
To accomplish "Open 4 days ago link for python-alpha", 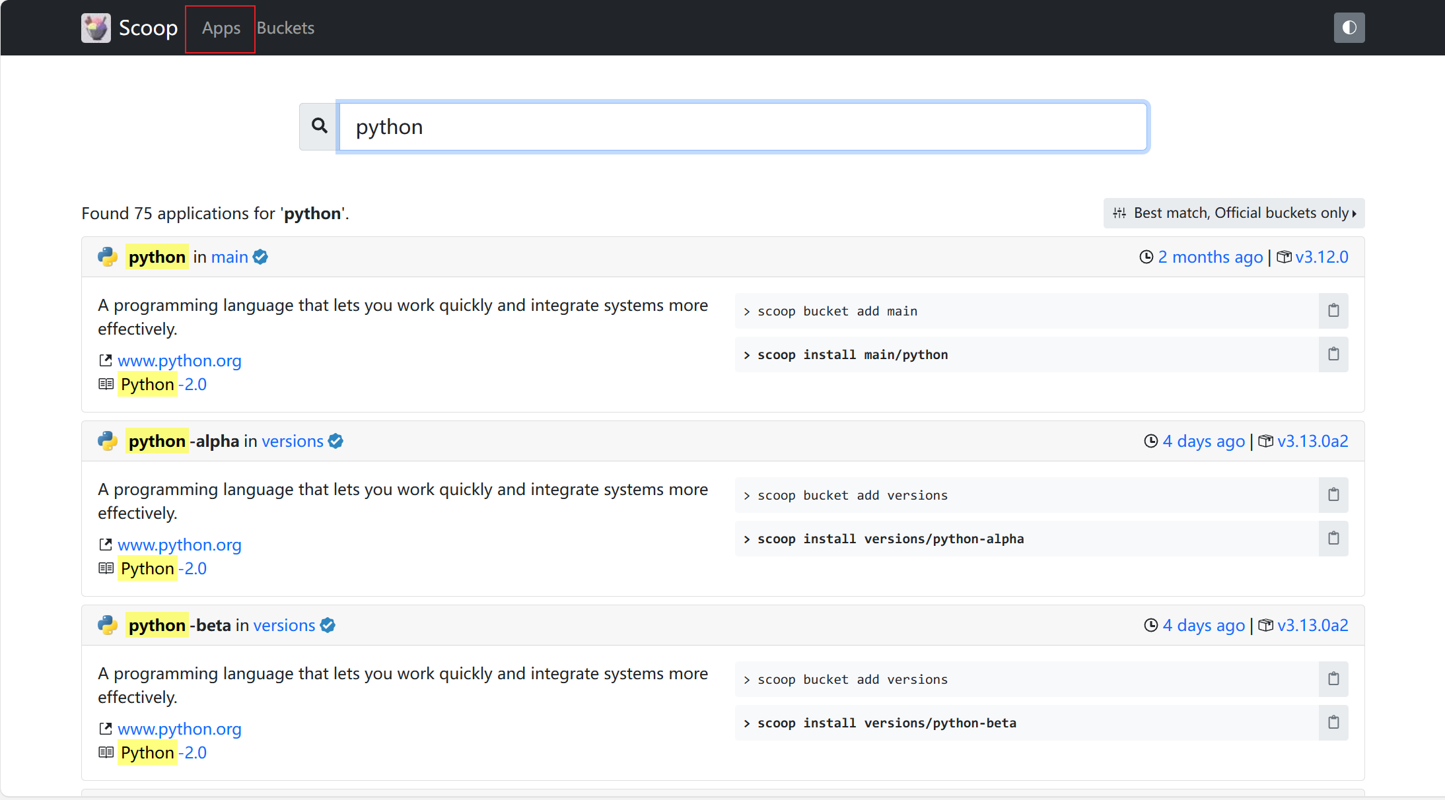I will (1204, 441).
